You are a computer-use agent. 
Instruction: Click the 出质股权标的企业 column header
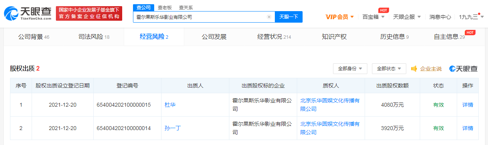click(x=263, y=86)
